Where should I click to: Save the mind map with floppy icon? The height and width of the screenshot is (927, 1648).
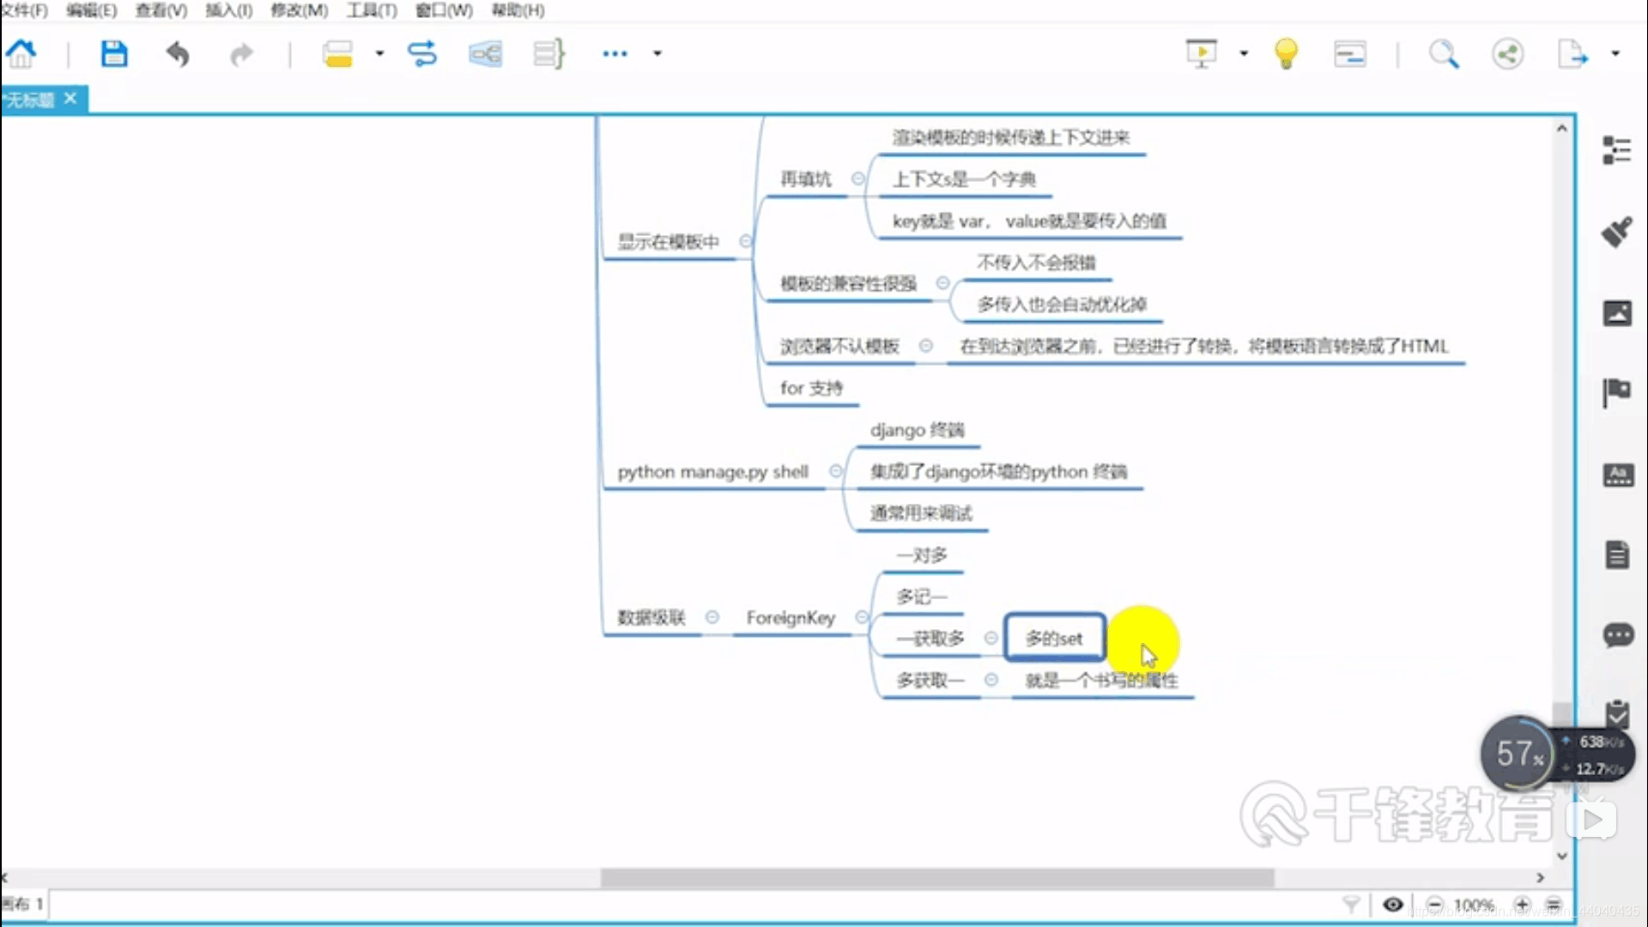point(113,54)
